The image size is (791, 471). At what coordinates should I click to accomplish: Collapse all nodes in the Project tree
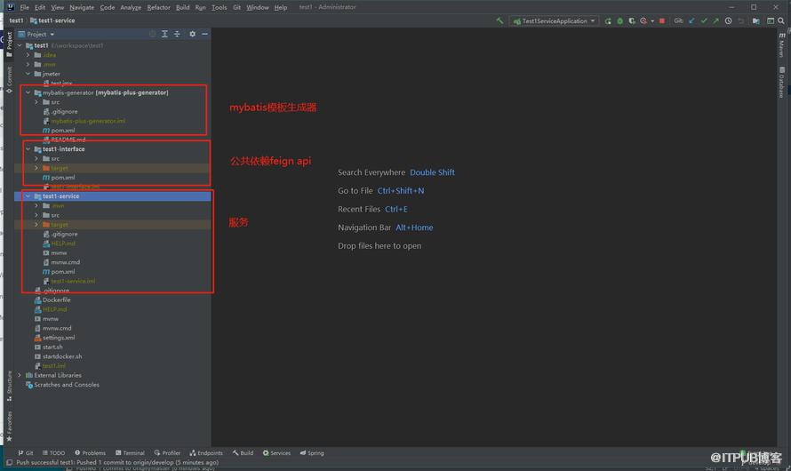pyautogui.click(x=177, y=34)
